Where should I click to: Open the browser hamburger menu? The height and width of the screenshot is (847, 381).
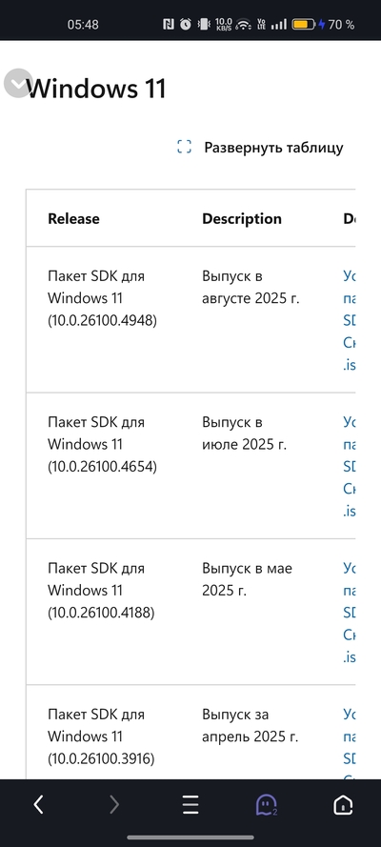(x=190, y=805)
